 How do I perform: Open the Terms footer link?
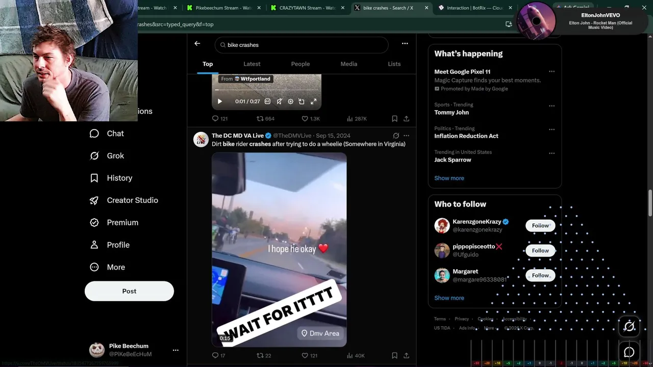pos(440,319)
